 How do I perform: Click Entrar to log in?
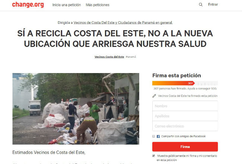(x=213, y=4)
